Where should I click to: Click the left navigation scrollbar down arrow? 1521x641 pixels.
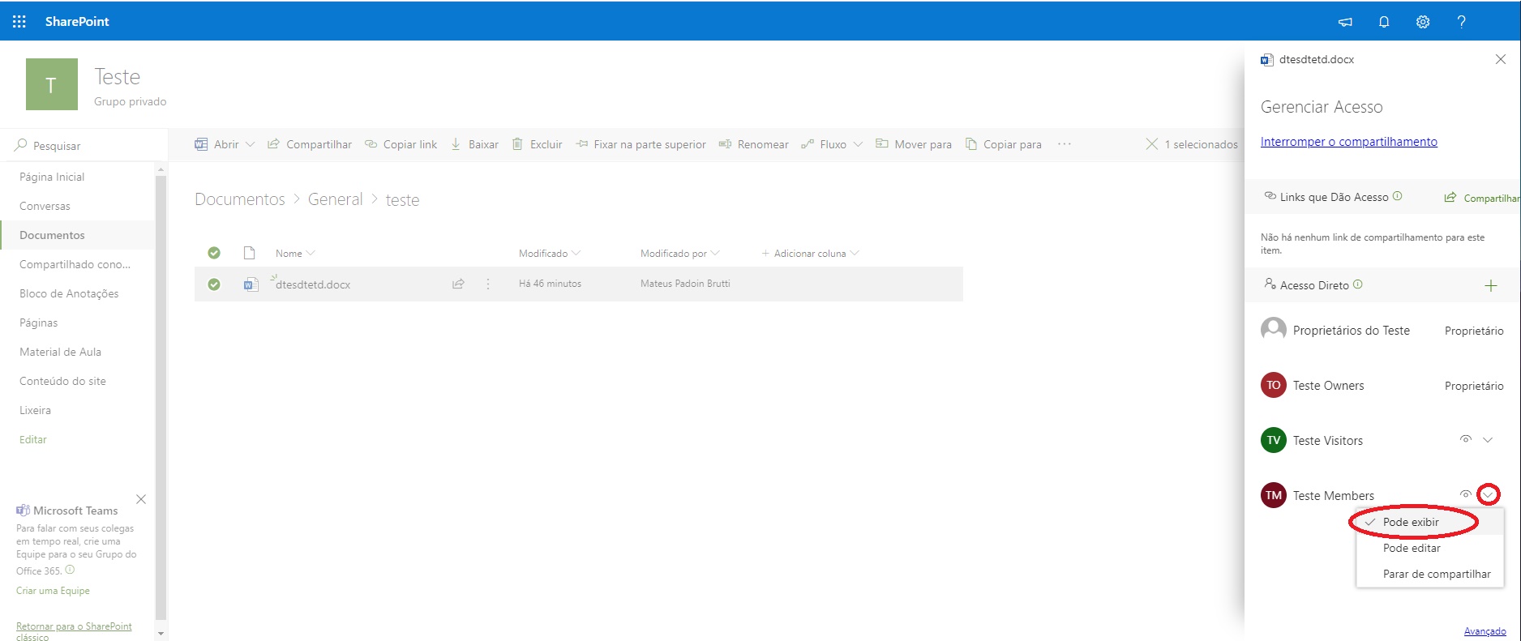pos(161,633)
